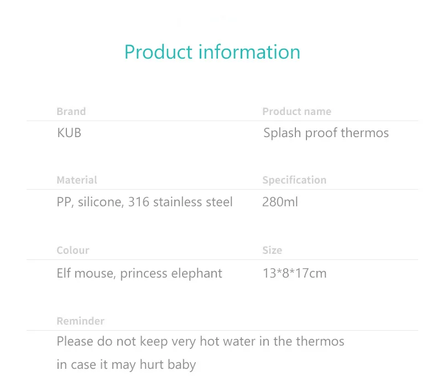The image size is (437, 381).
Task: Click the 'Size' field label
Action: (x=272, y=250)
